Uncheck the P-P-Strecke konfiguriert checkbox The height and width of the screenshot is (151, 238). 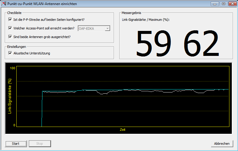click(x=10, y=20)
